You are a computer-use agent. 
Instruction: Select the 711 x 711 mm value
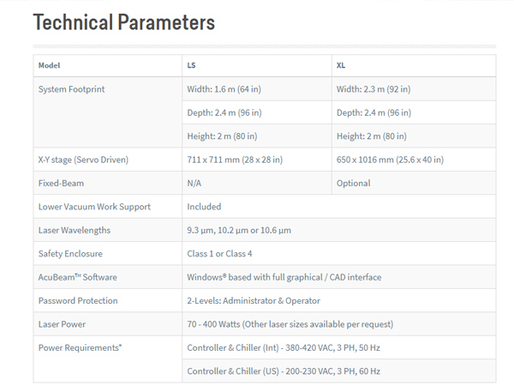235,160
